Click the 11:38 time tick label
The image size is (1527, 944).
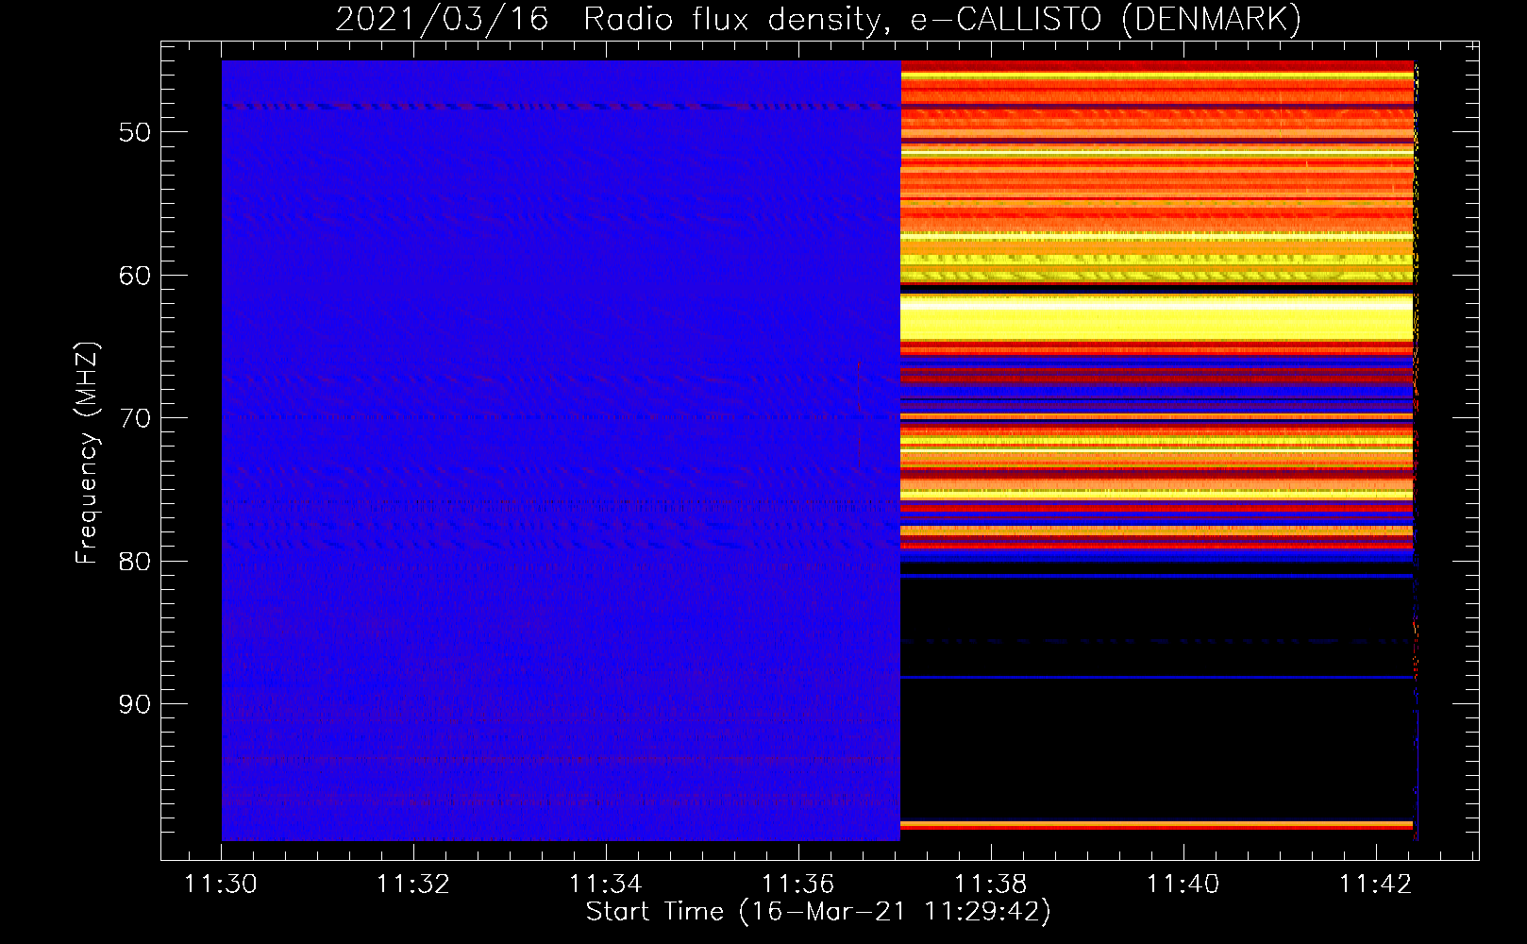click(991, 885)
